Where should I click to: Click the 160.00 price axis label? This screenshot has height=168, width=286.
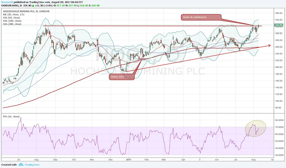(x=279, y=81)
